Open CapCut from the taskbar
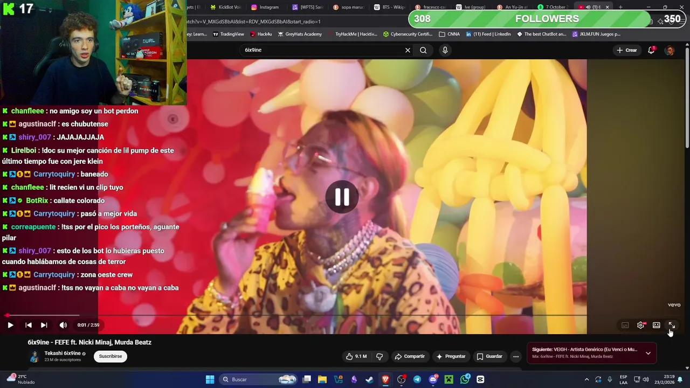 [x=480, y=379]
